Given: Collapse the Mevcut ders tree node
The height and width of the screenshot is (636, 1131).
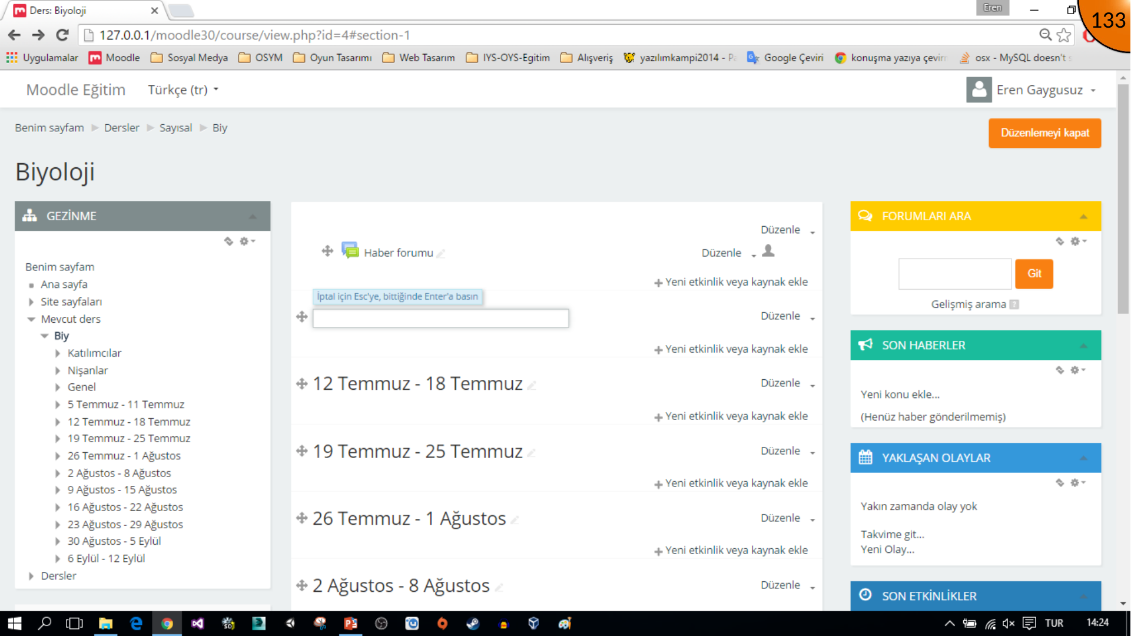Looking at the screenshot, I should tap(31, 319).
